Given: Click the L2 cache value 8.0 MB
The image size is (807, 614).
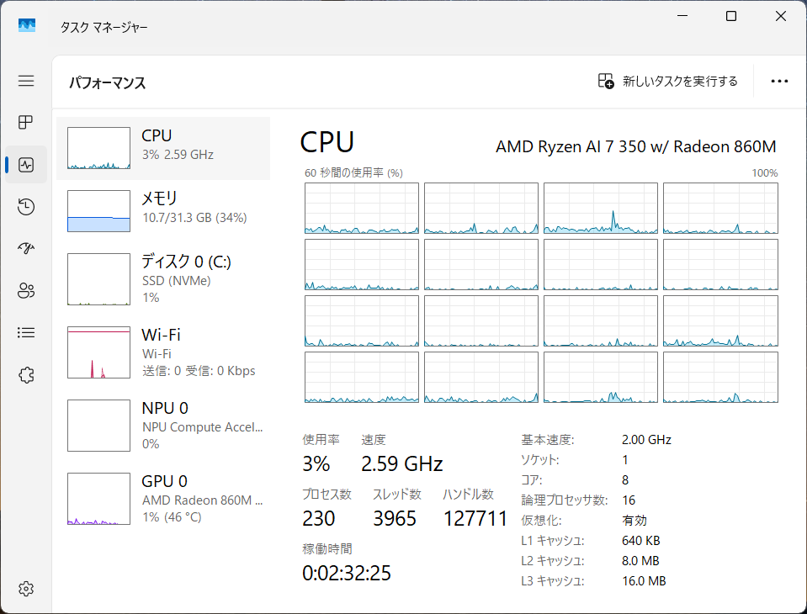Looking at the screenshot, I should pos(640,560).
